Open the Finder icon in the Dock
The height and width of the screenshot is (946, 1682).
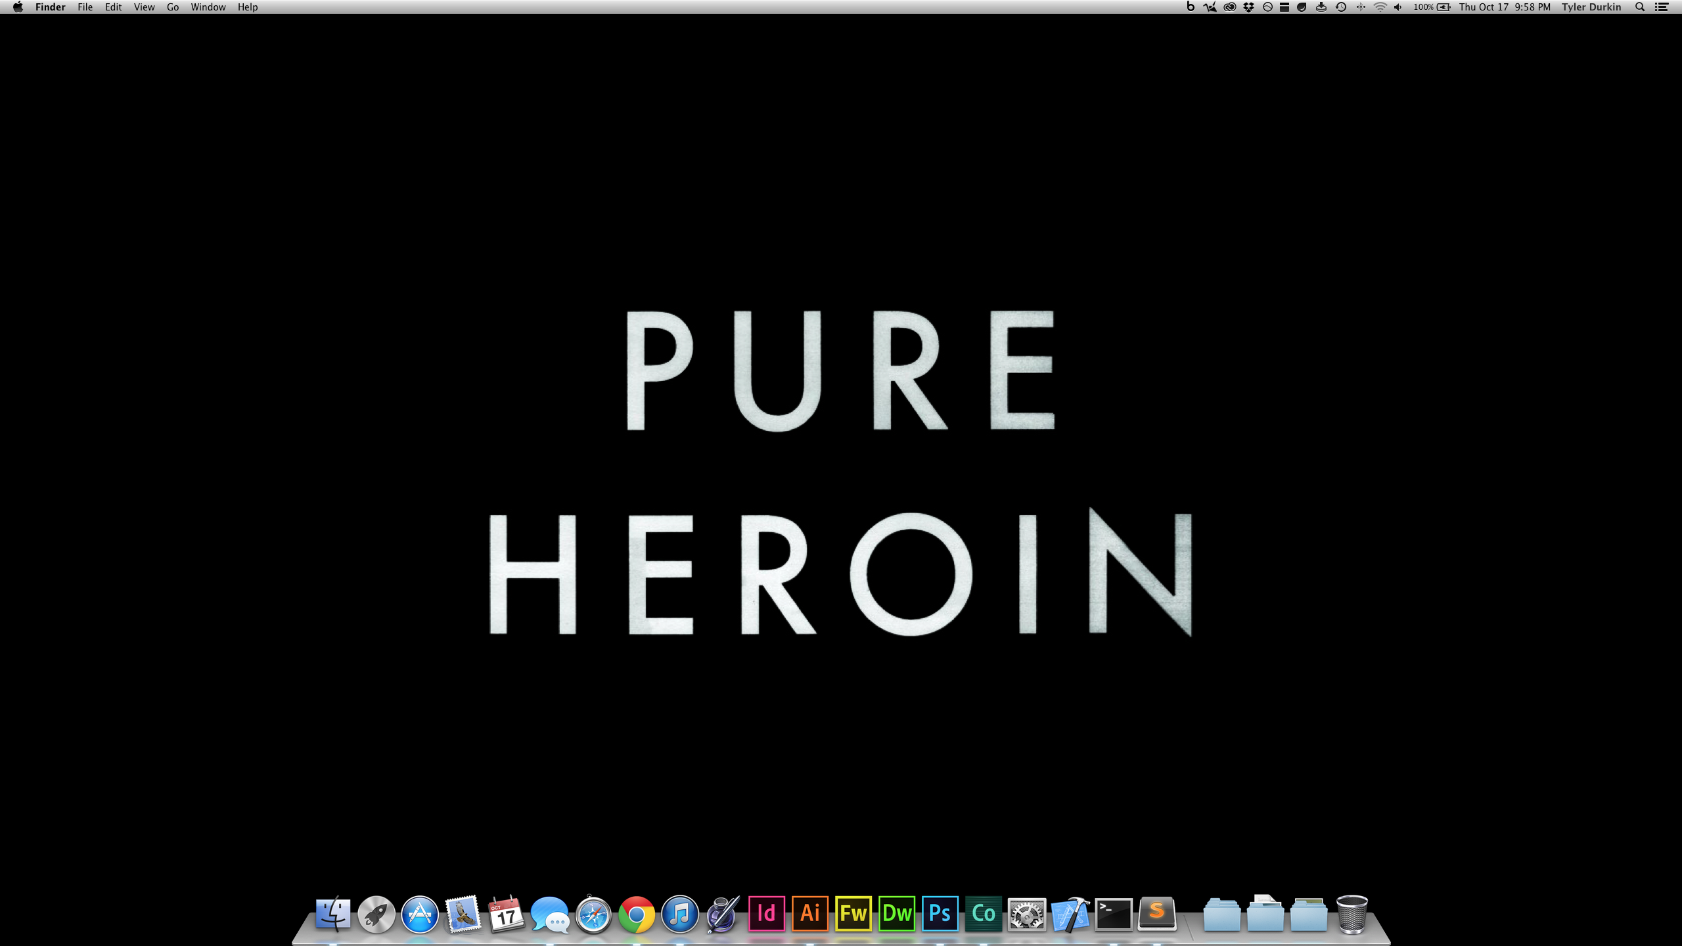[333, 914]
